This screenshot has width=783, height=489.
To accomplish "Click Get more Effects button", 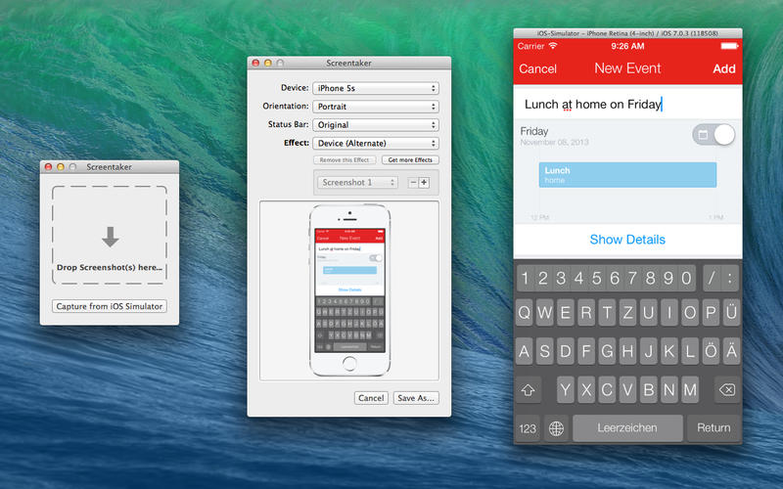I will pos(410,160).
